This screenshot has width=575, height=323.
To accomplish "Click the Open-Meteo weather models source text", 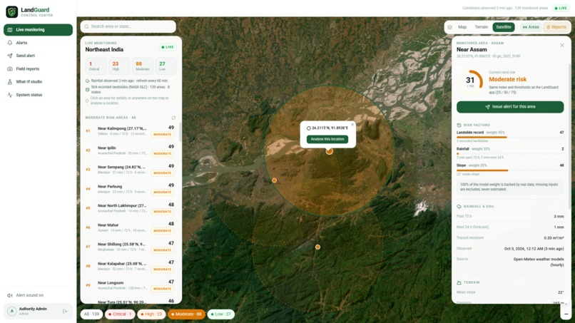I will 539,262.
